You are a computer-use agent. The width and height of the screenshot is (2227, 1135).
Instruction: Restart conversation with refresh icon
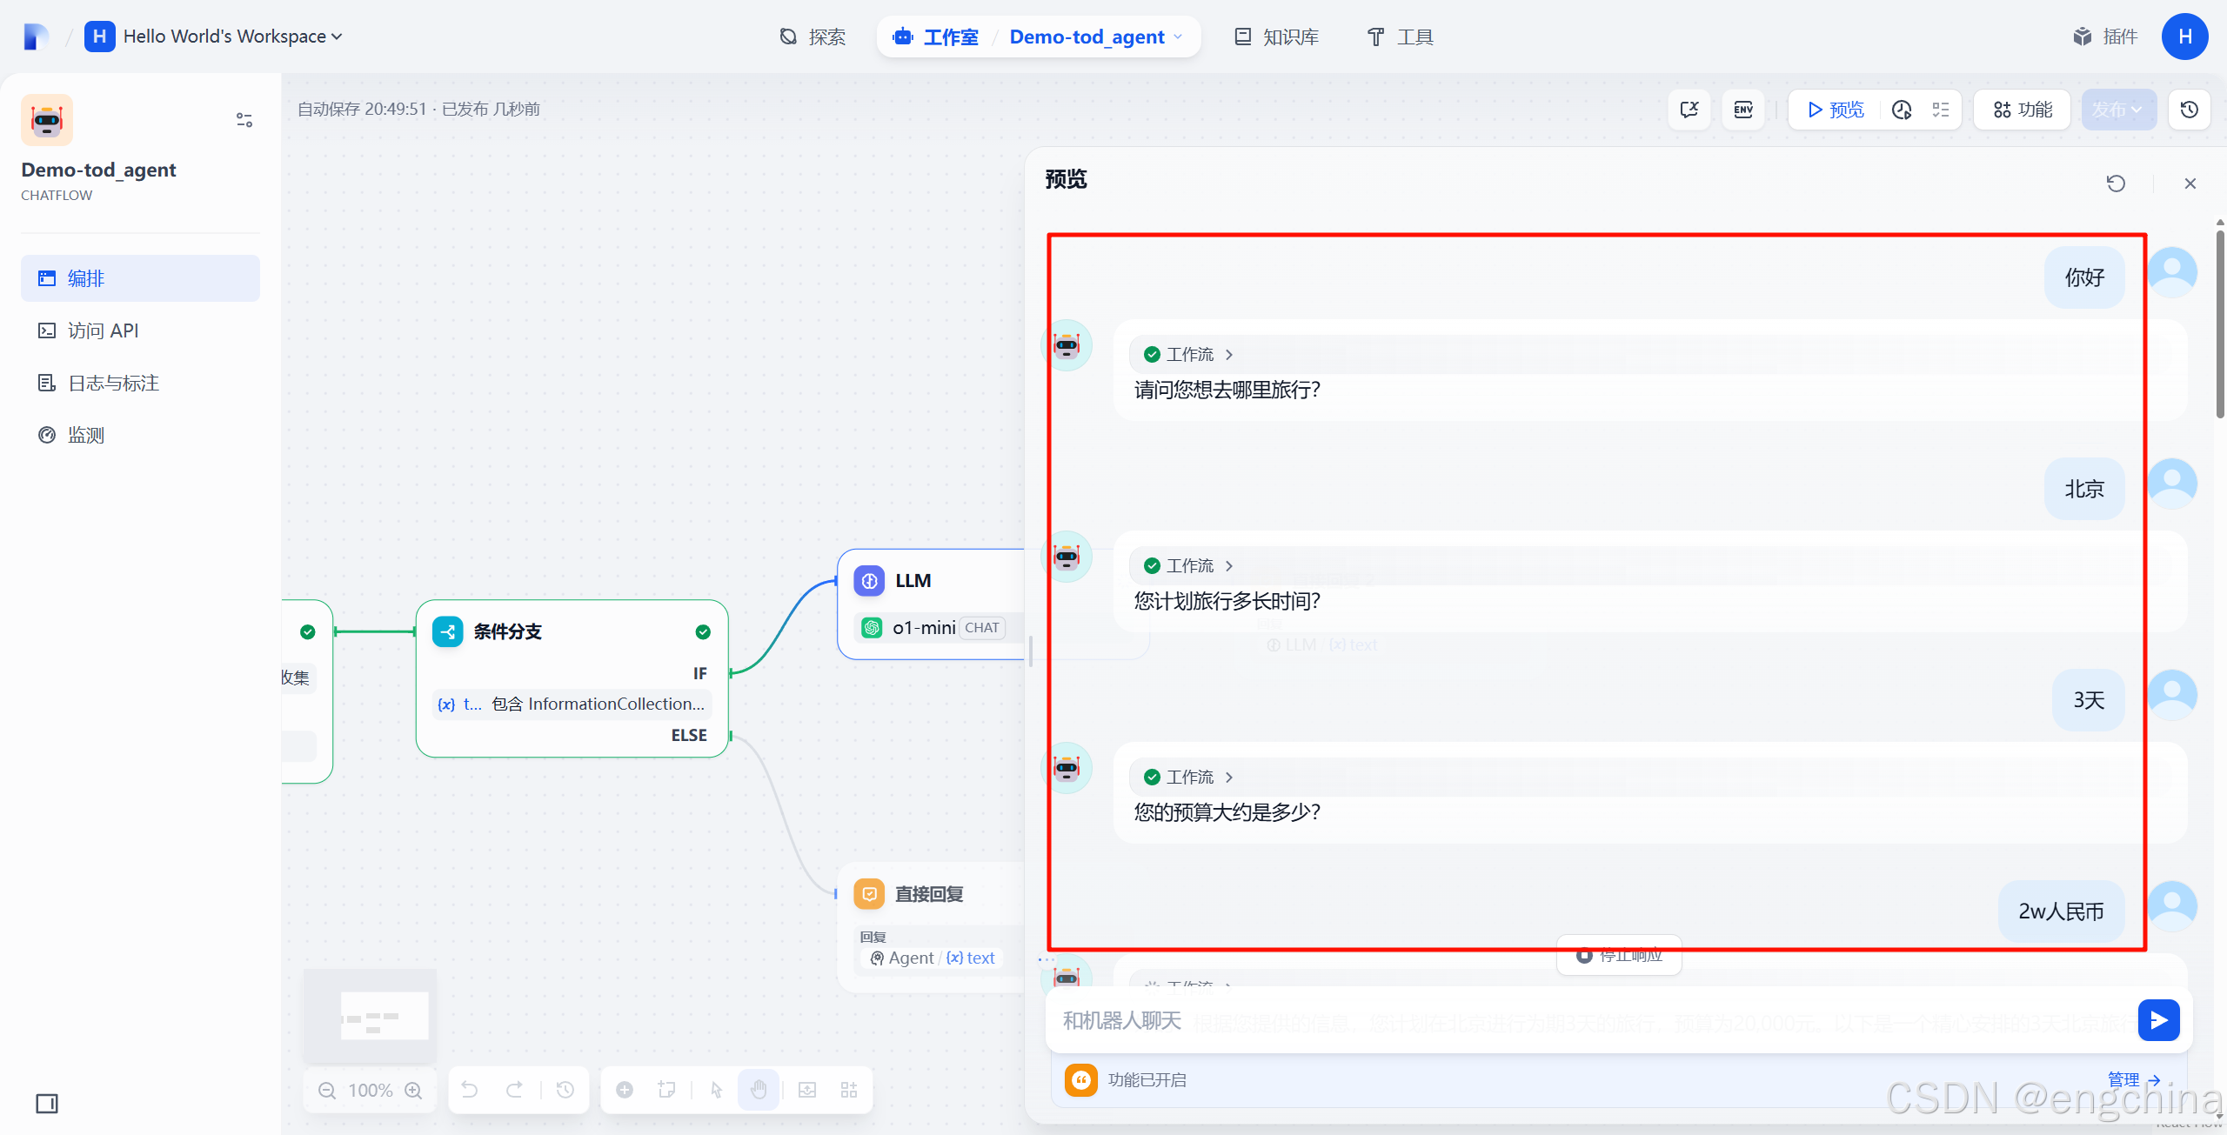click(x=2116, y=184)
